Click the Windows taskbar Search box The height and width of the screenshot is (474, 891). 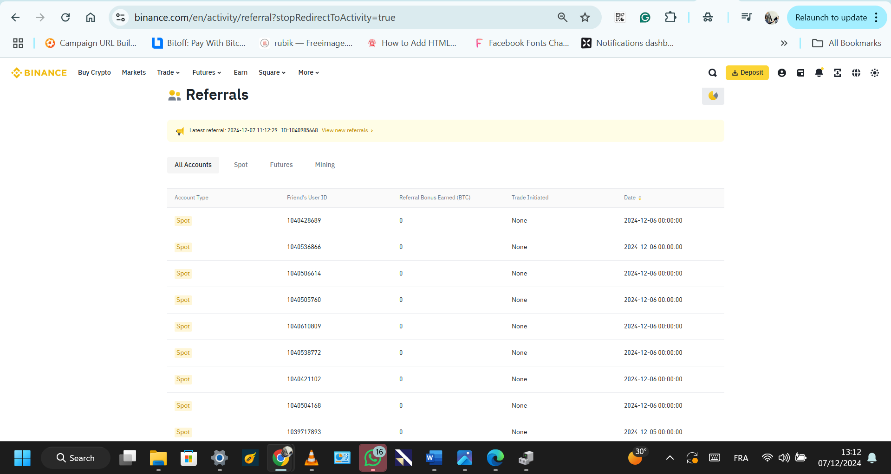point(76,458)
